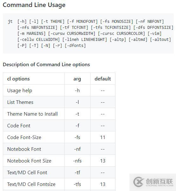Screen dimensions: 176x191
Task: Click the Description of Command Line options heading
Action: coord(46,64)
